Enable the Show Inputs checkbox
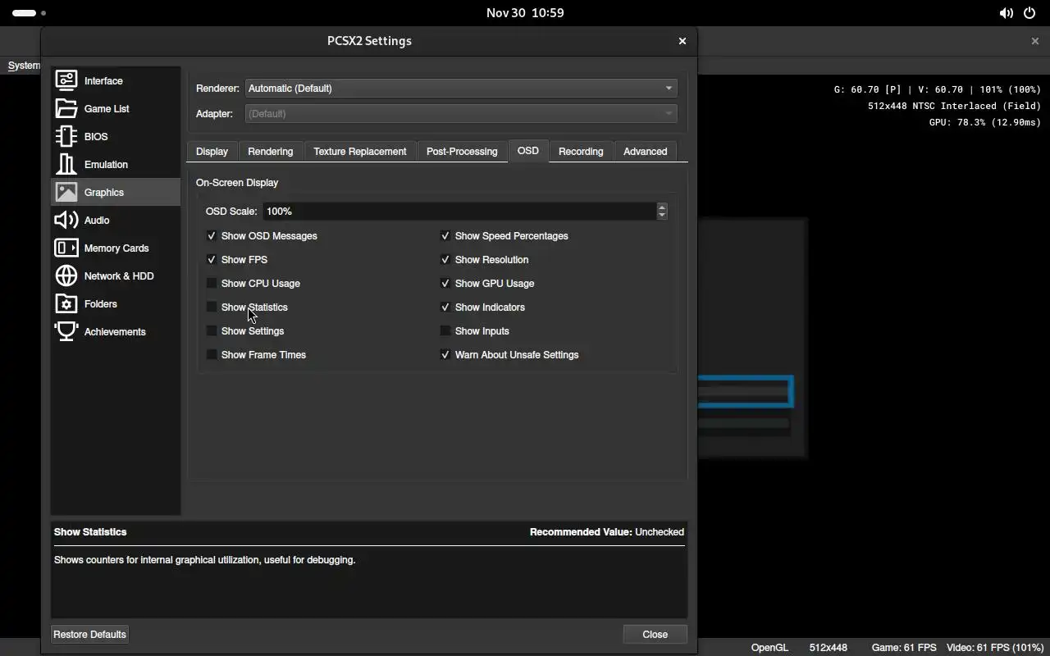This screenshot has width=1050, height=656. pyautogui.click(x=445, y=330)
